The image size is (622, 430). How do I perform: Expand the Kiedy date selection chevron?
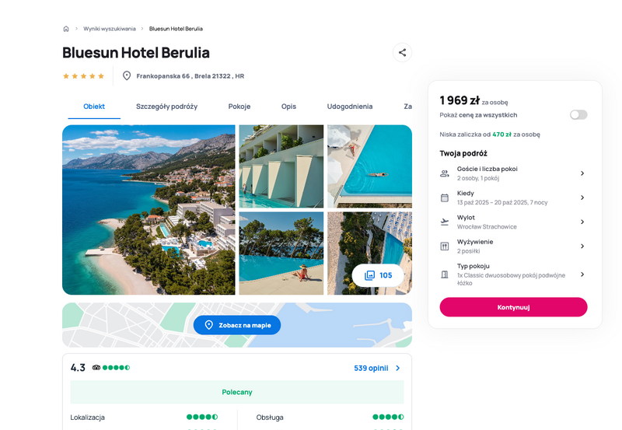582,198
